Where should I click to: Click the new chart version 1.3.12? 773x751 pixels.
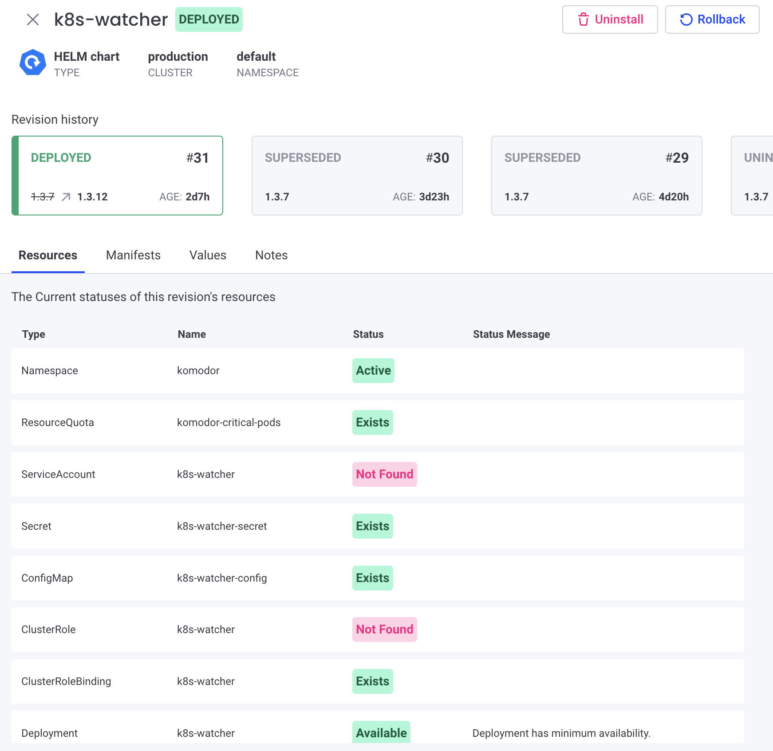[92, 197]
